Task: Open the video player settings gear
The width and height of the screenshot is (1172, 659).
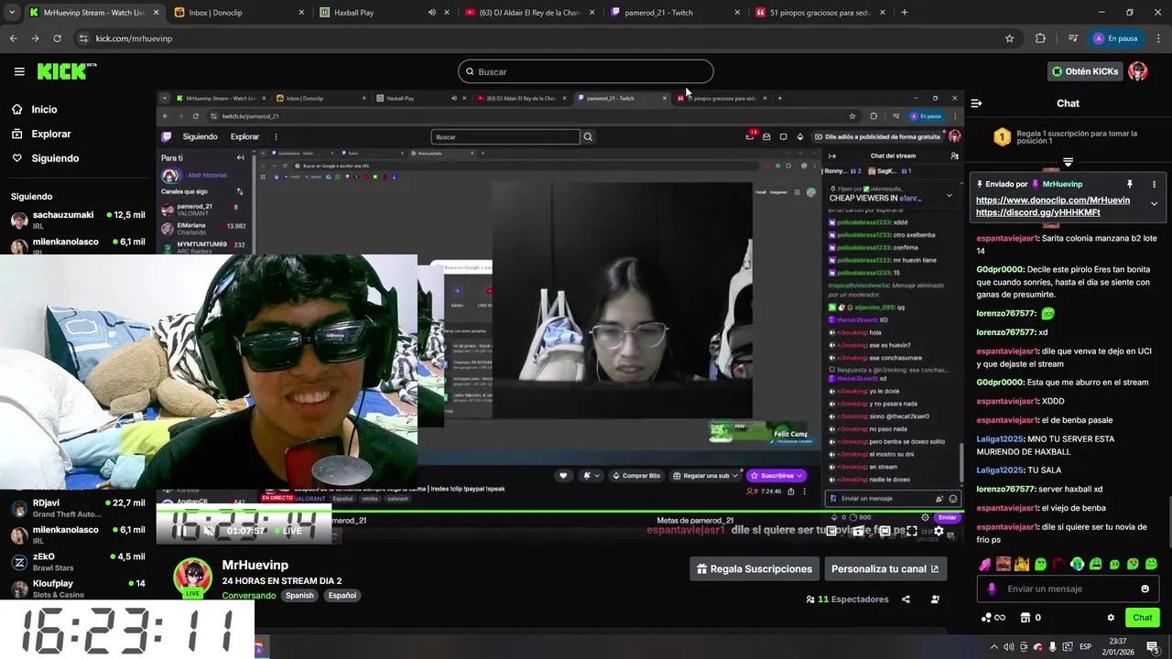Action: pos(939,531)
